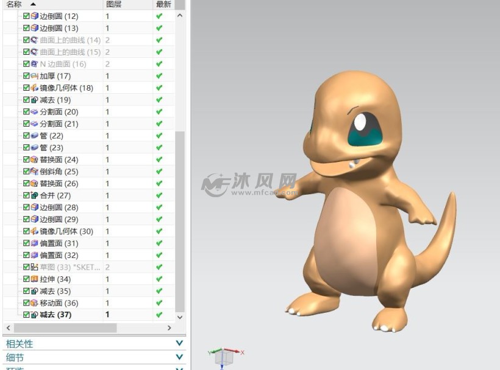Sort by the 名称 column header

(52, 4)
